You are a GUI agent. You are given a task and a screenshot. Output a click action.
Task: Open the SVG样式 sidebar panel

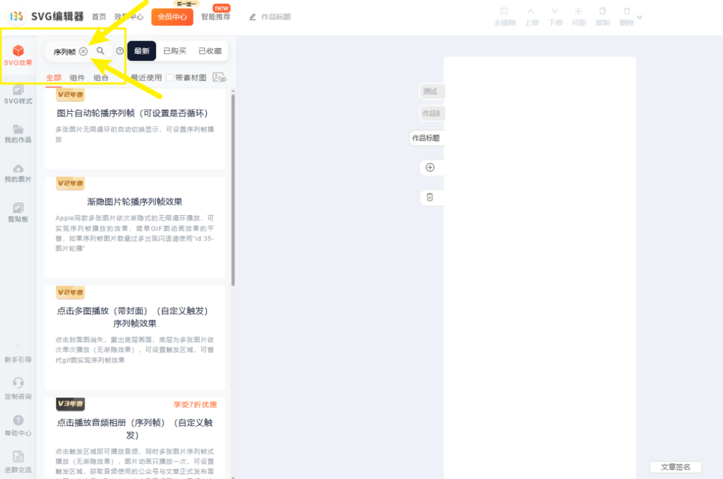(18, 94)
